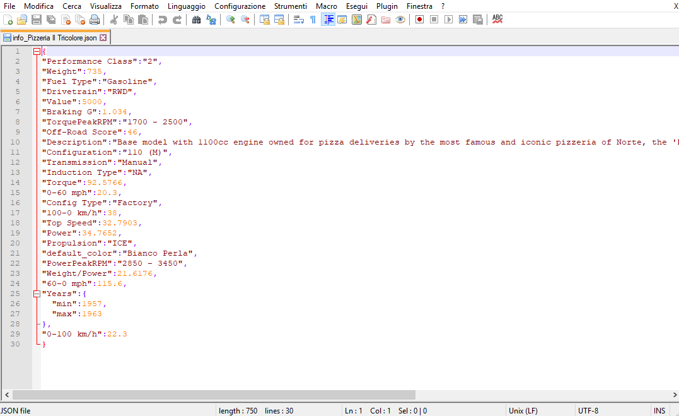Click the Close document toolbar icon
679x416 pixels.
(66, 20)
